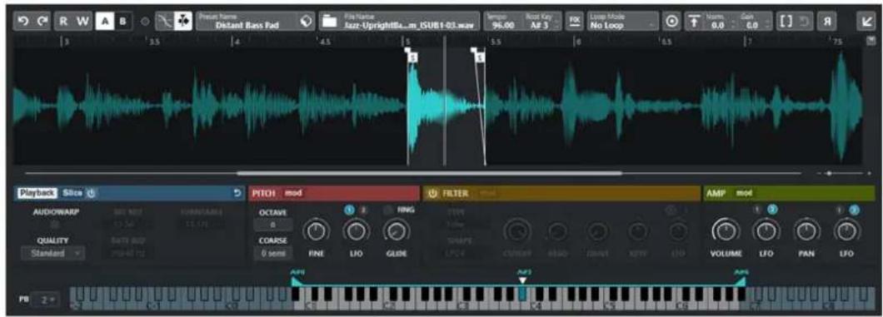Edit the Tempo value 96.00

pyautogui.click(x=503, y=22)
